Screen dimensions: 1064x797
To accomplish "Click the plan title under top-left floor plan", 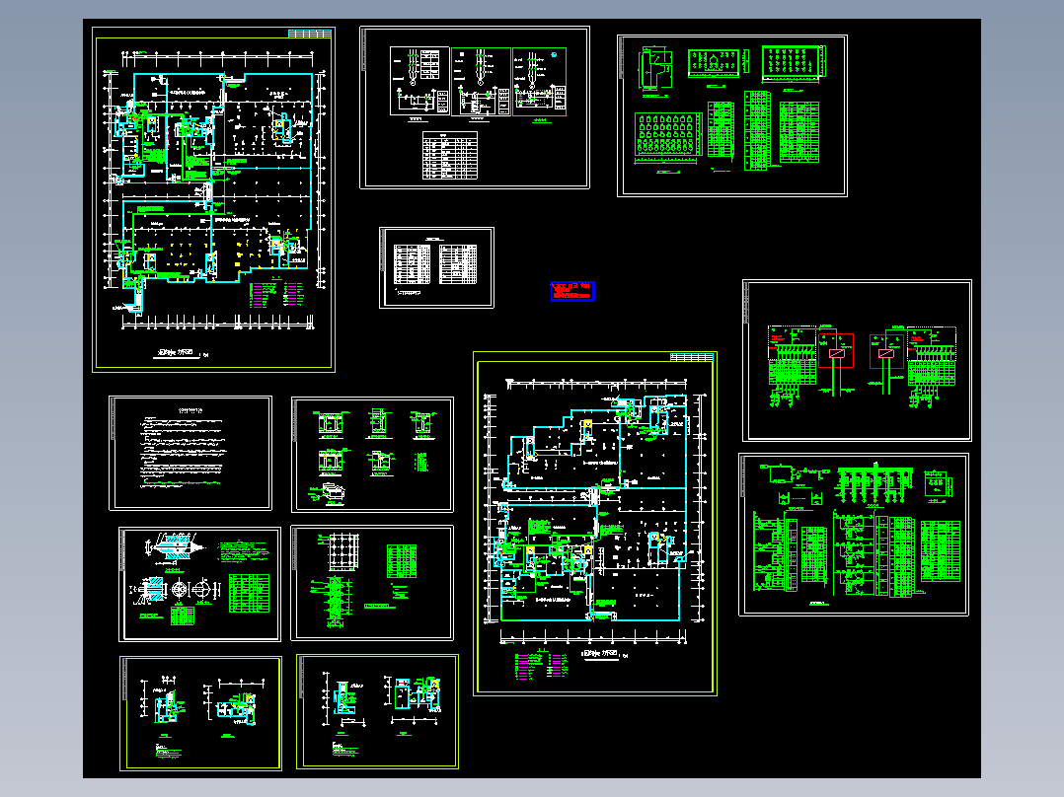I will click(176, 353).
